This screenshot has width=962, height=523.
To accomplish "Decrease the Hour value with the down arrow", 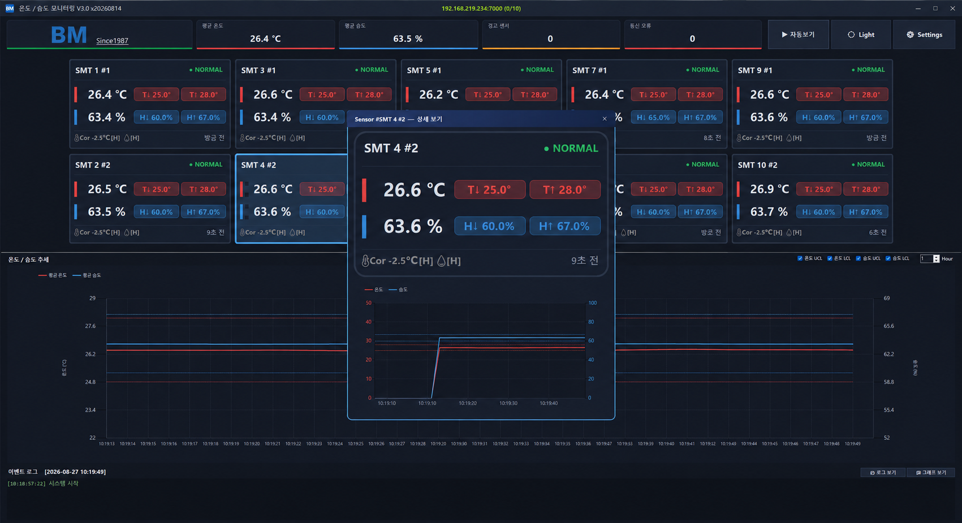I will pyautogui.click(x=936, y=261).
